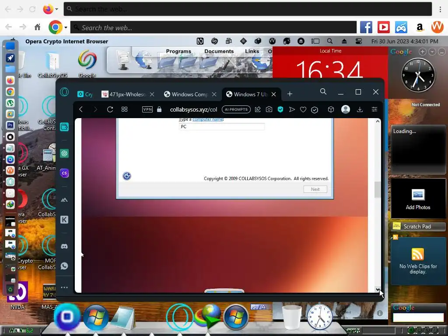448x336 pixels.
Task: Click the menu bar spotlight search icon
Action: (330, 41)
